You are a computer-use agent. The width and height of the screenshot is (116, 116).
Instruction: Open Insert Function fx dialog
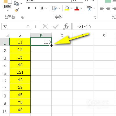pos(66,26)
